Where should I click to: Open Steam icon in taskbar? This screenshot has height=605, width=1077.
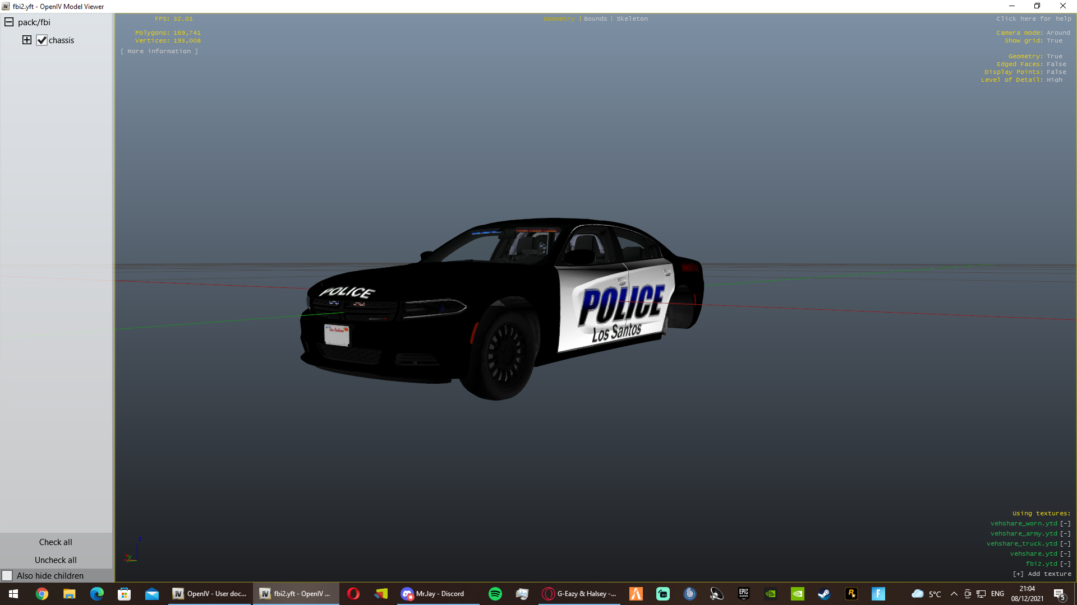click(x=824, y=594)
